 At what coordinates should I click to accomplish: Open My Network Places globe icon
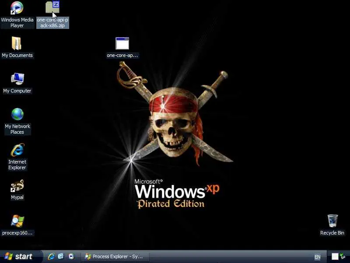click(17, 114)
